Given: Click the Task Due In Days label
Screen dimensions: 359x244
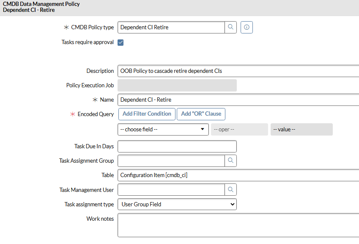Looking at the screenshot, I should click(x=94, y=146).
